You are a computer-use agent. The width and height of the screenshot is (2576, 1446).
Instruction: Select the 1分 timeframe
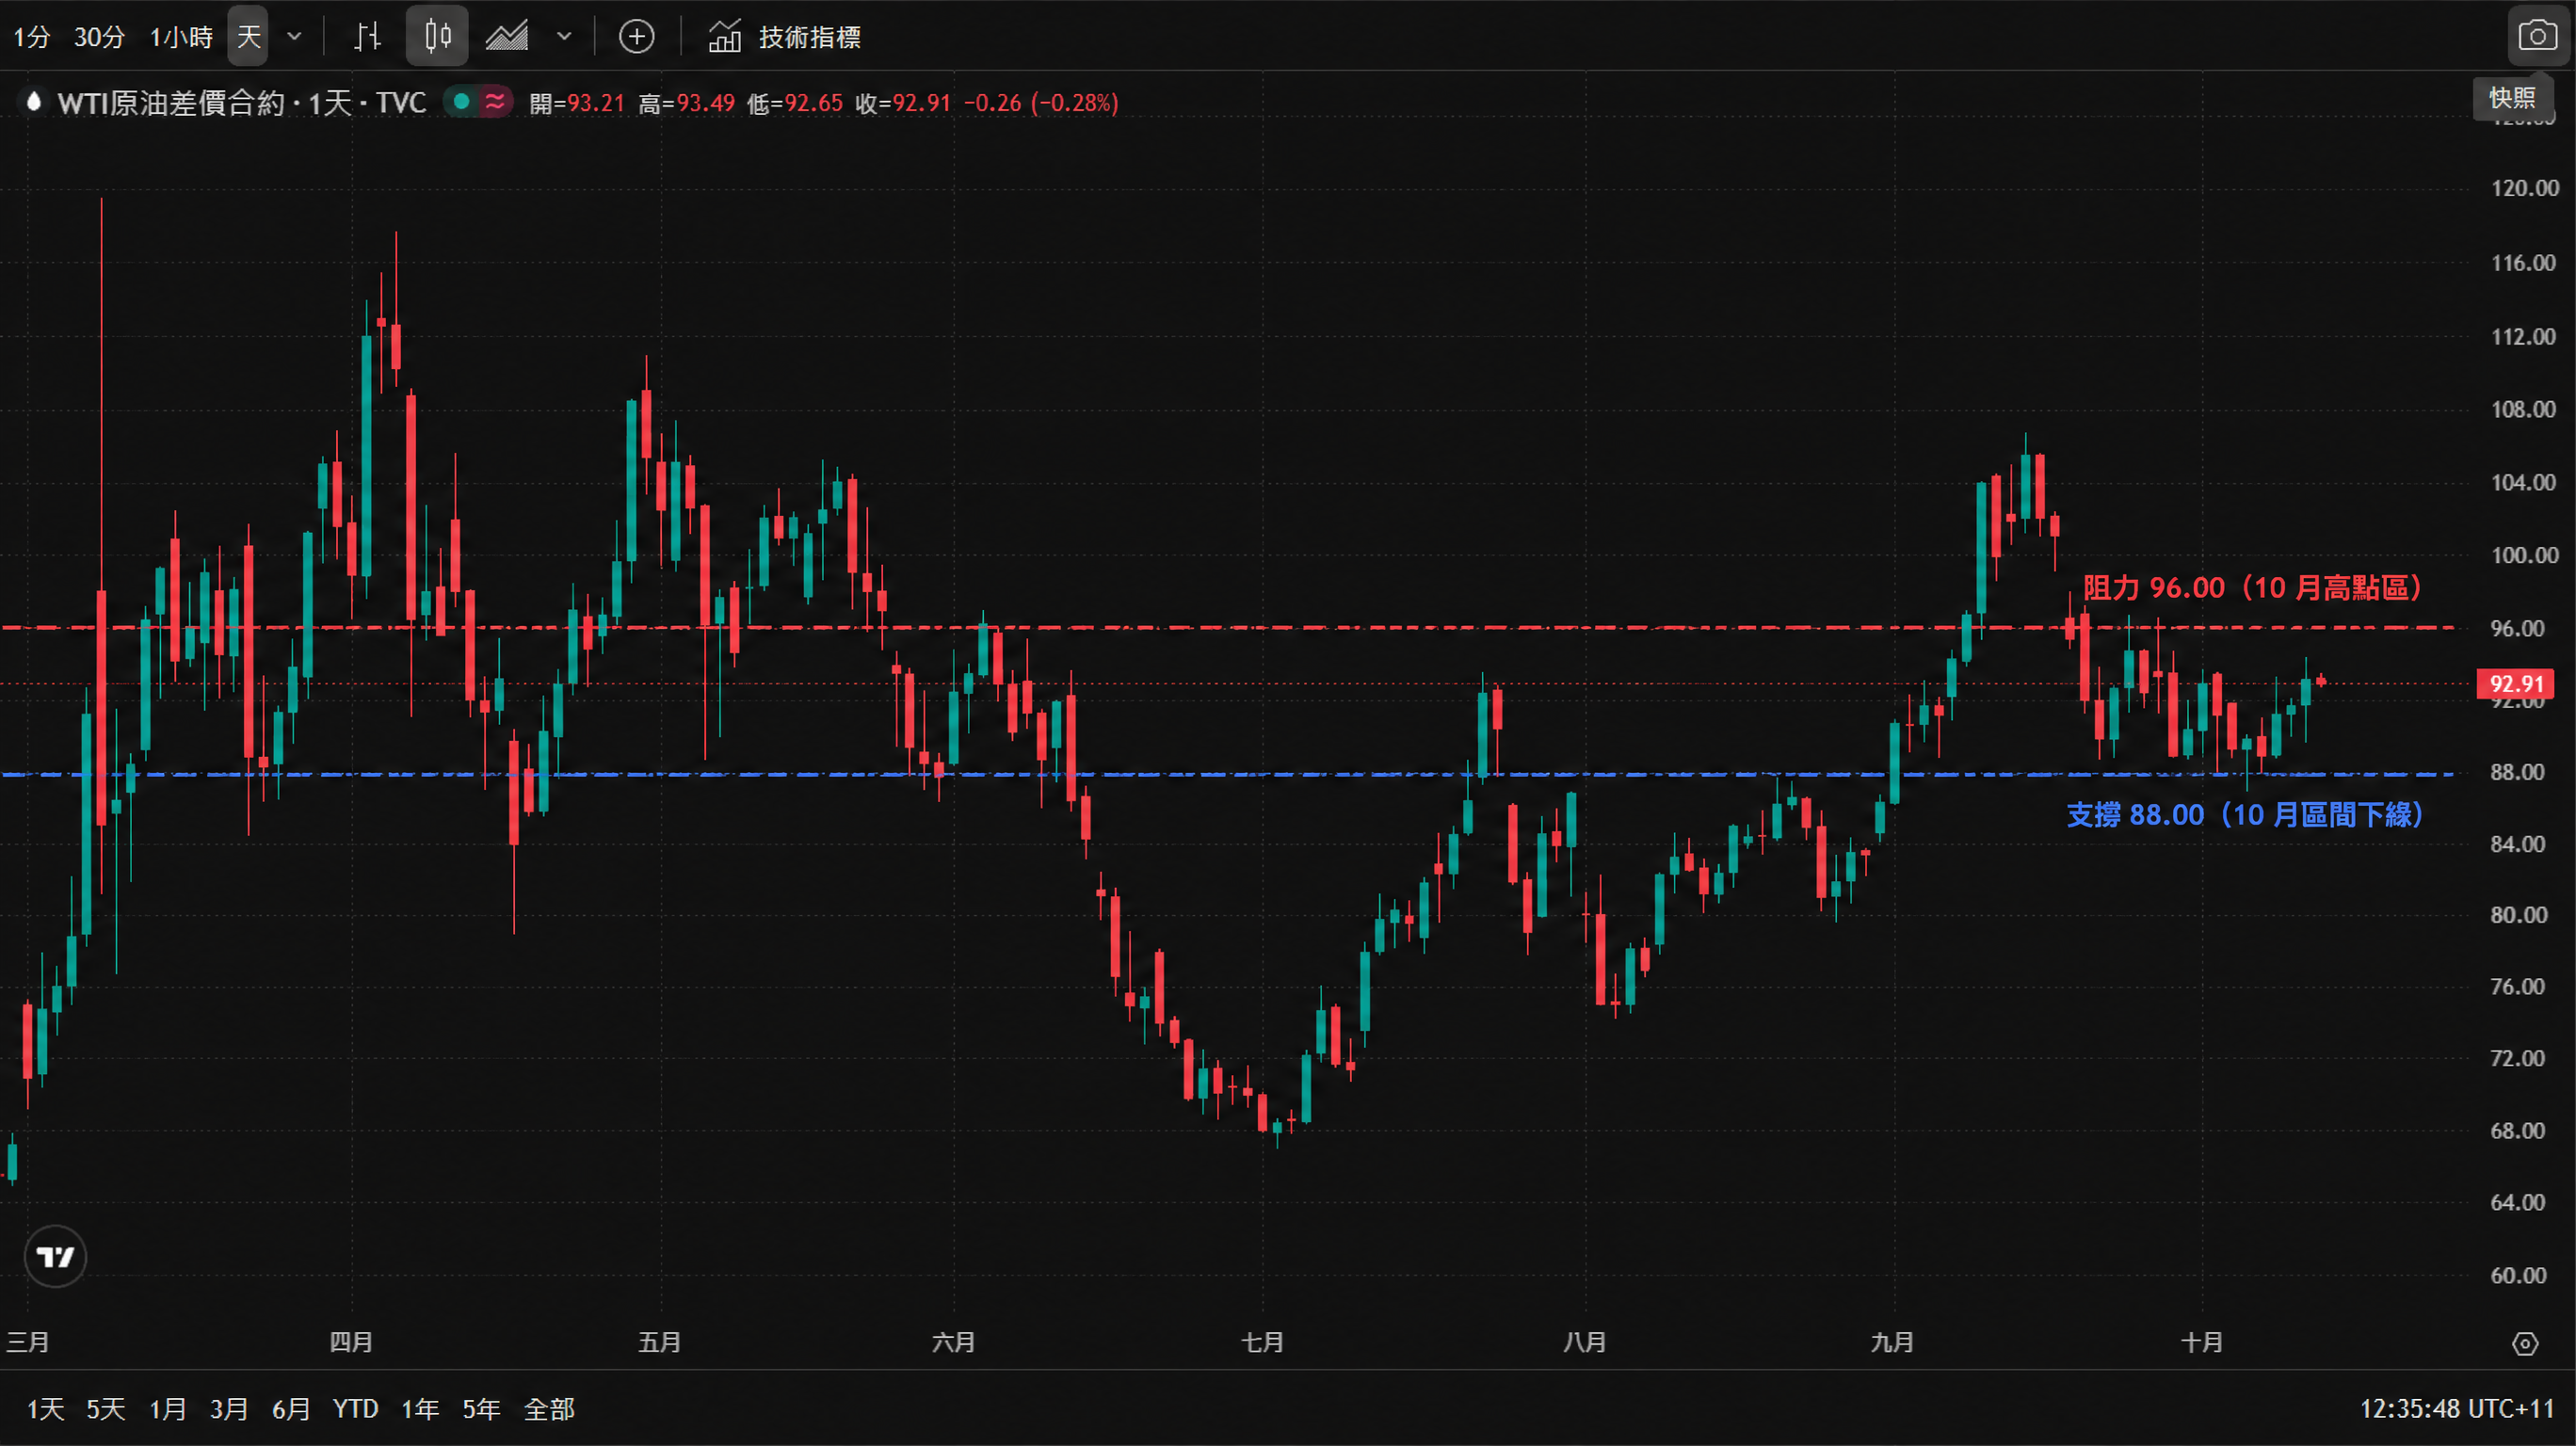coord(31,37)
